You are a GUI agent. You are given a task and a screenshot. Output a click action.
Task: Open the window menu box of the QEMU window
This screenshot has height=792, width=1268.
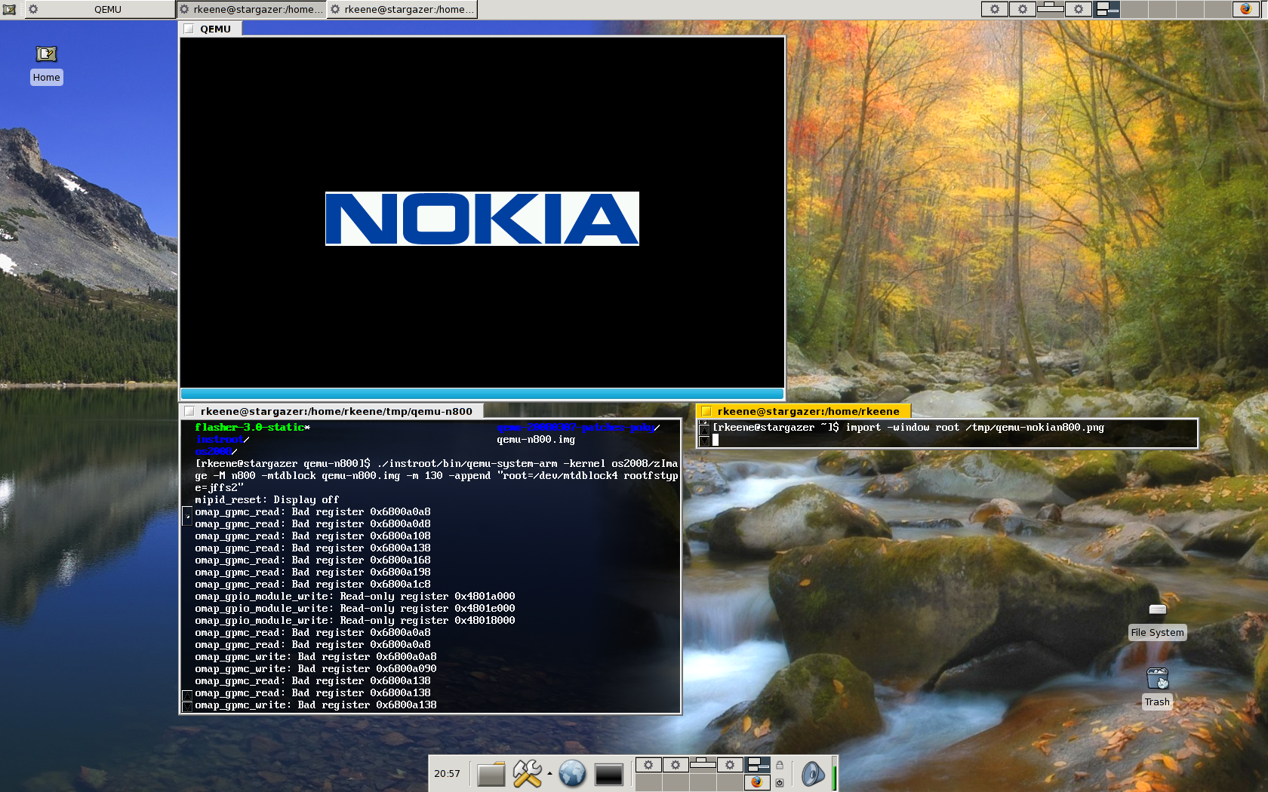(189, 29)
